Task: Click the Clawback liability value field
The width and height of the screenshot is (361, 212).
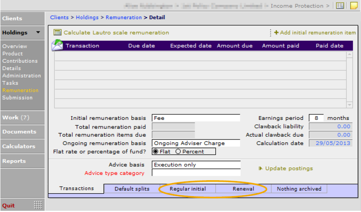Action: pos(330,126)
